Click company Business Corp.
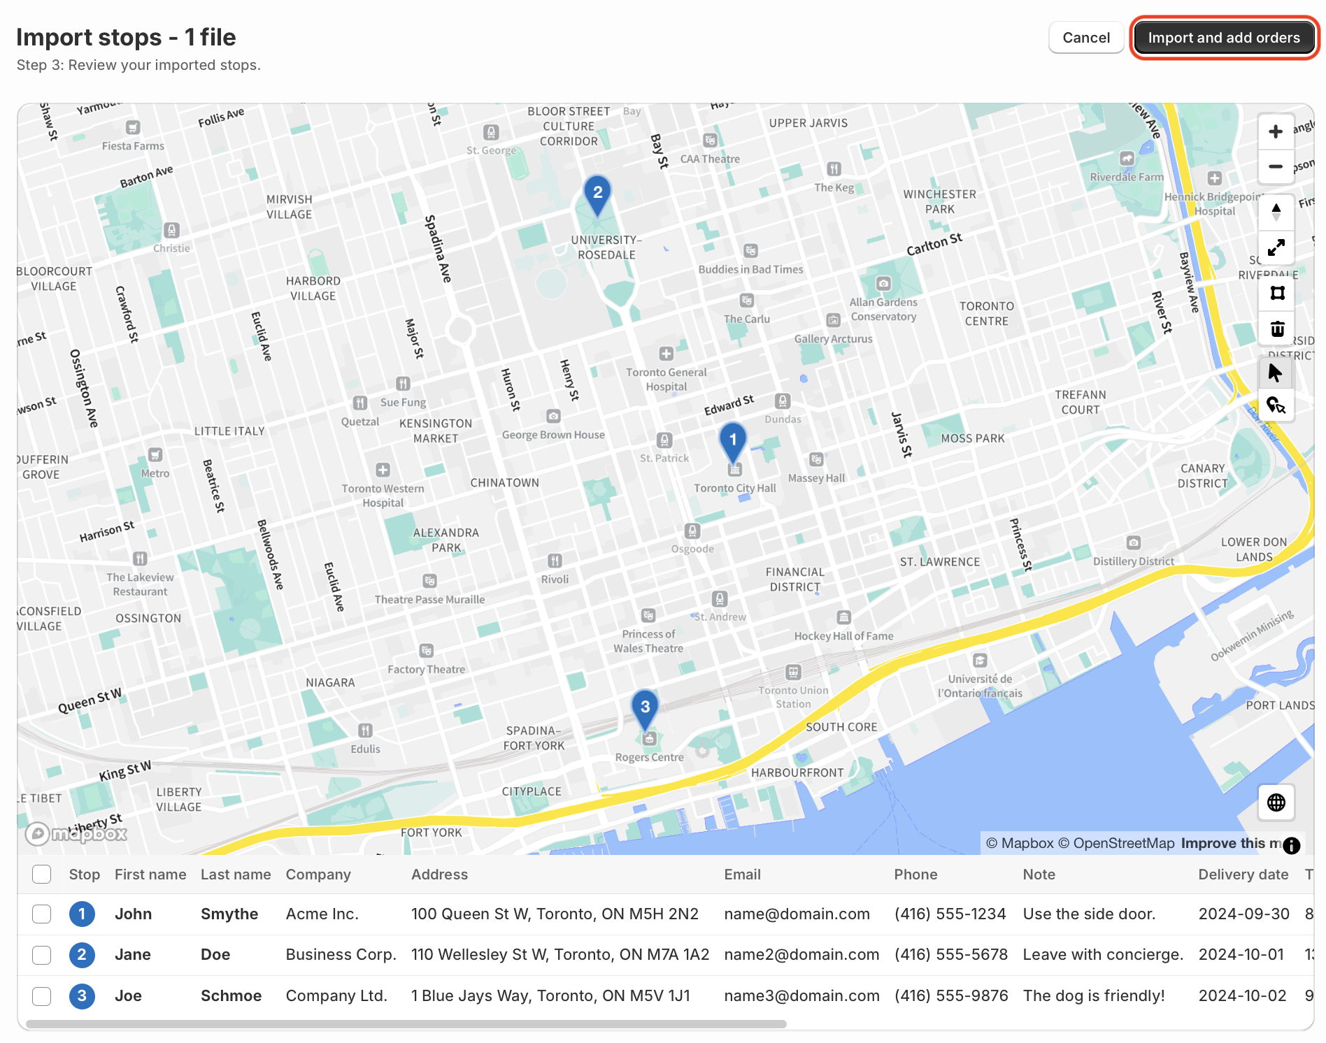Screen dimensions: 1326x1043 pyautogui.click(x=341, y=954)
